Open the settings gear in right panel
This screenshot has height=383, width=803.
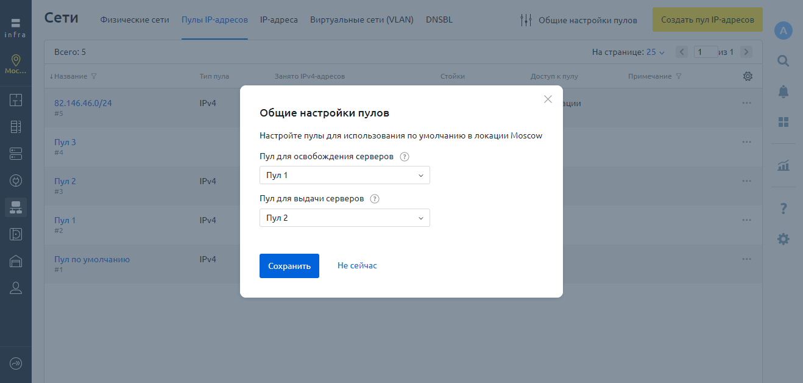tap(784, 239)
